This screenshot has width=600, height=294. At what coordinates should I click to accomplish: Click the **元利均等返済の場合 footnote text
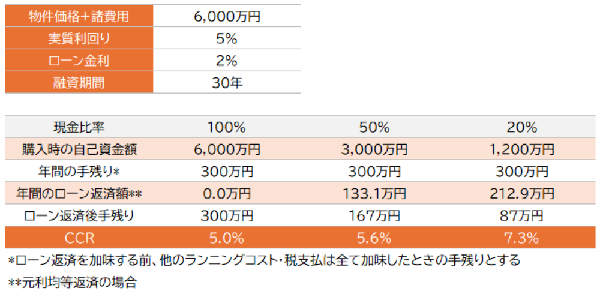click(72, 282)
